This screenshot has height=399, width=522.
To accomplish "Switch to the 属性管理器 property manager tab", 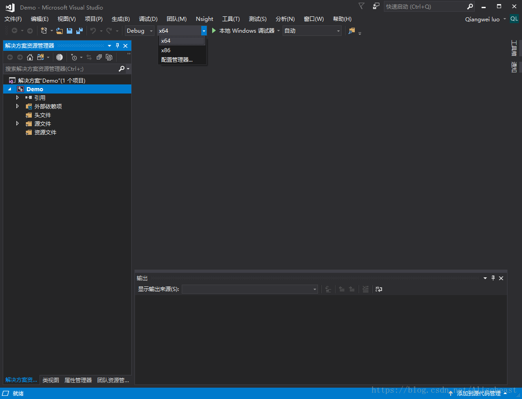I will [x=78, y=380].
